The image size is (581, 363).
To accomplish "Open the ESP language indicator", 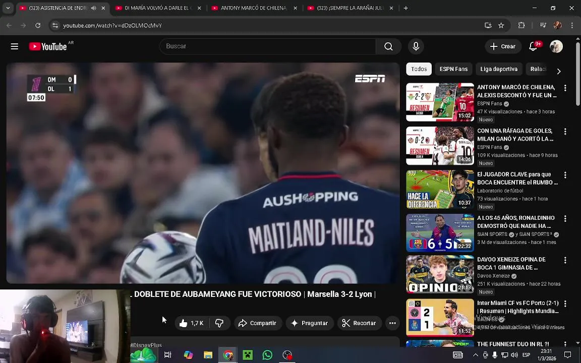I will 526,355.
